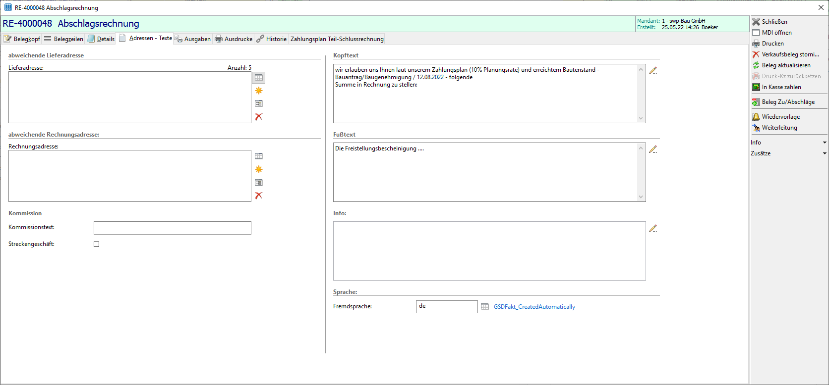
Task: Click Mandant value '1 - swp-Bau GmbH'
Action: 684,21
